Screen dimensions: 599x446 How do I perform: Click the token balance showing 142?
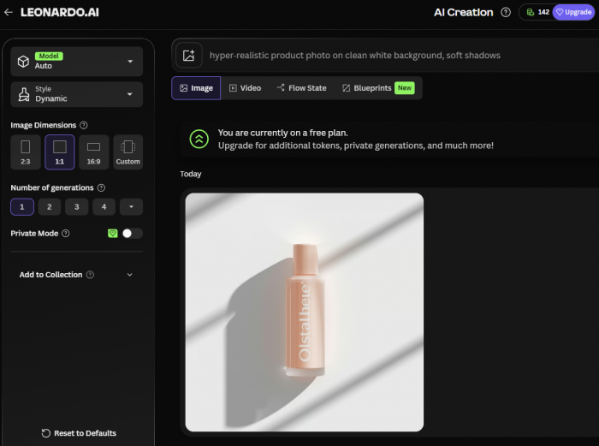537,12
